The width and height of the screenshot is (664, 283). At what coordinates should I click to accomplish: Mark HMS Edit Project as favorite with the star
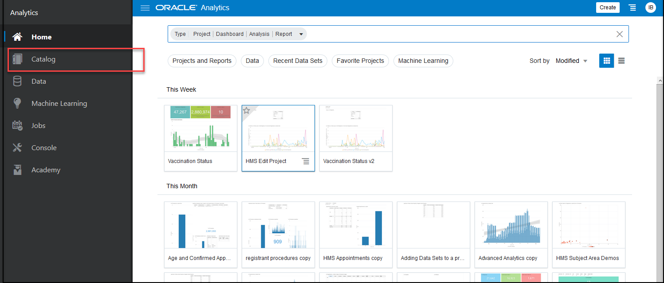(247, 110)
